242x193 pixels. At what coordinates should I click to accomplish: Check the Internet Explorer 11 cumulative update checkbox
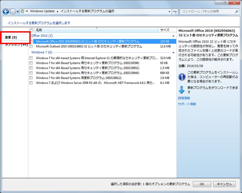coord(31,58)
